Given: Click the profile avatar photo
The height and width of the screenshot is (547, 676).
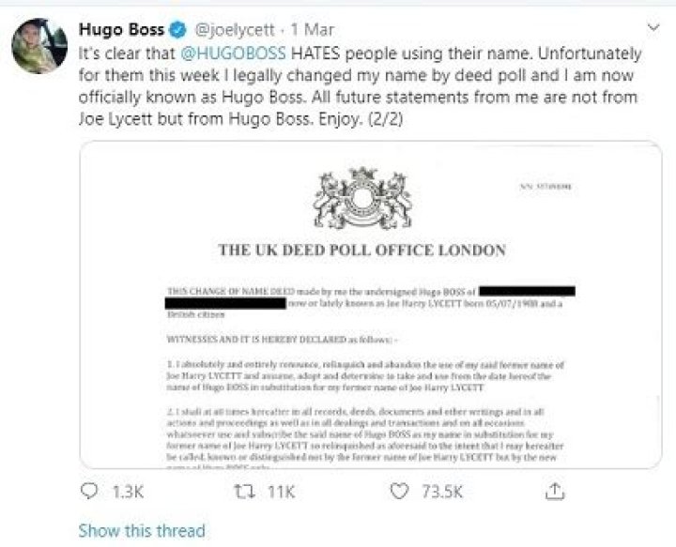Looking at the screenshot, I should pyautogui.click(x=38, y=44).
